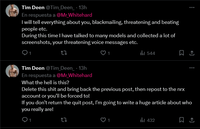Share the 'huge article' tweet
Viewport: 200px width, 129px height.
click(192, 120)
